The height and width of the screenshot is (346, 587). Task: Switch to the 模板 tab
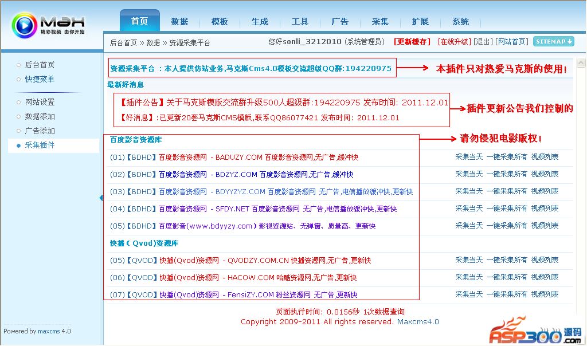coord(220,22)
